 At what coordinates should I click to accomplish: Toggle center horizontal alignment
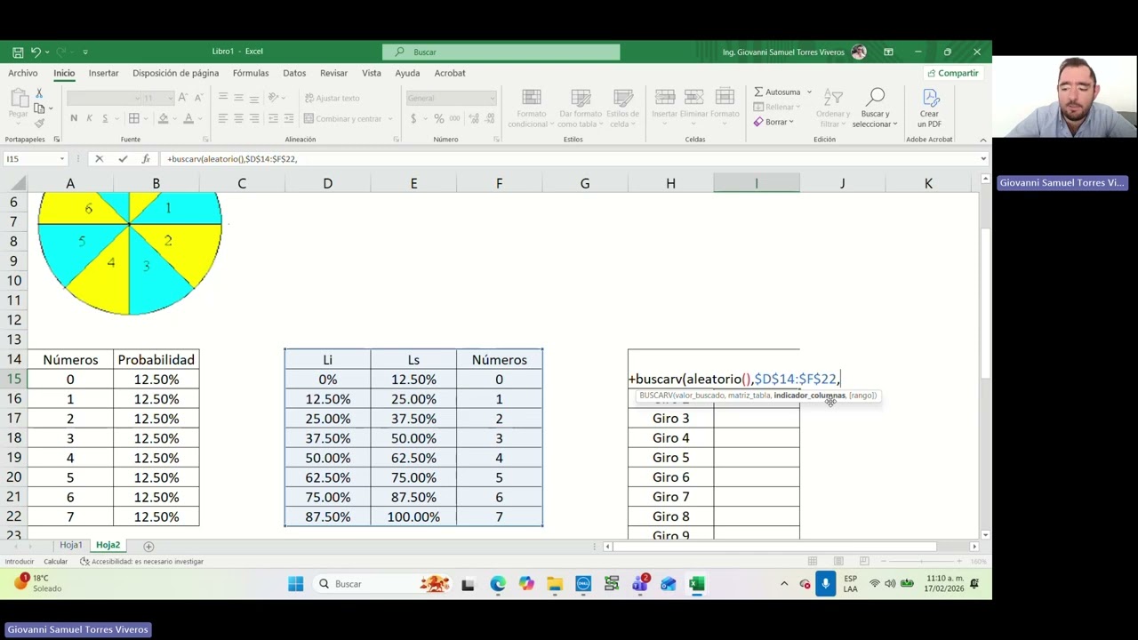pyautogui.click(x=238, y=118)
